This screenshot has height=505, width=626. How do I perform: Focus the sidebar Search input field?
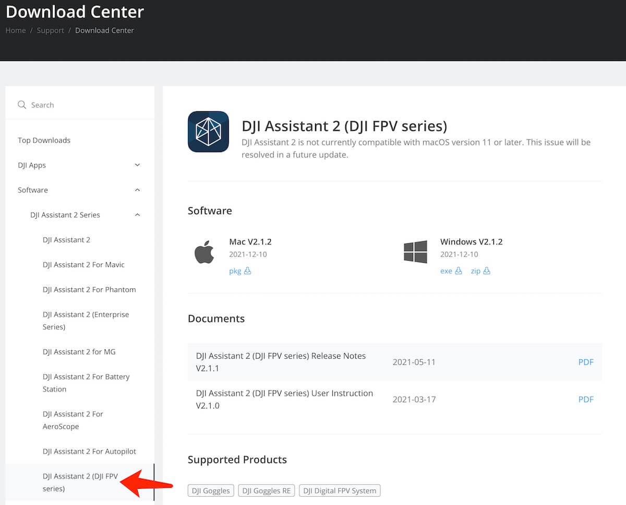pos(83,105)
